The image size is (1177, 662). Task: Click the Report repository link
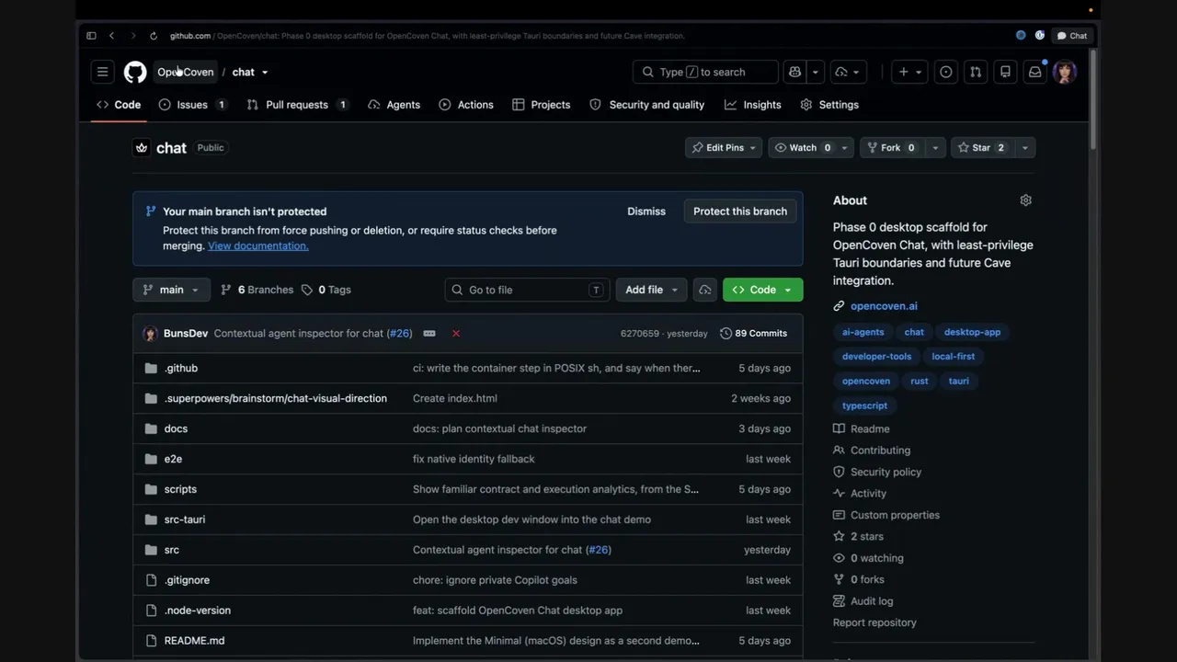coord(874,622)
